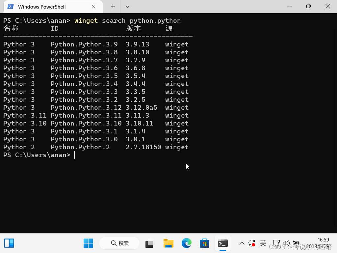
Task: Click the Terminal taskbar icon
Action: [223, 243]
